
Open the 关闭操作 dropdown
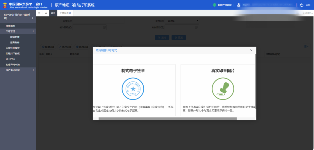pos(307,13)
